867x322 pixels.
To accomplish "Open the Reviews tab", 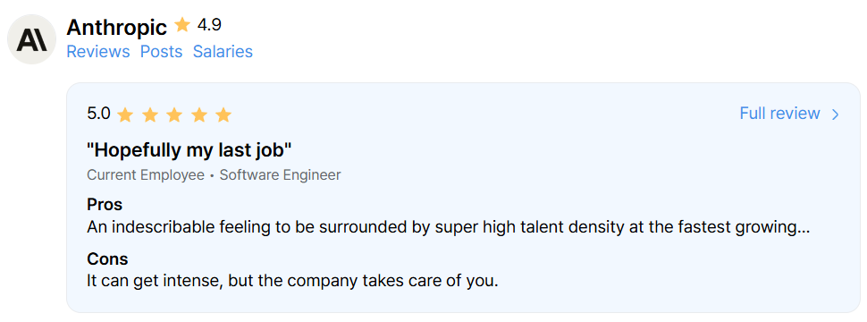I will pyautogui.click(x=97, y=52).
